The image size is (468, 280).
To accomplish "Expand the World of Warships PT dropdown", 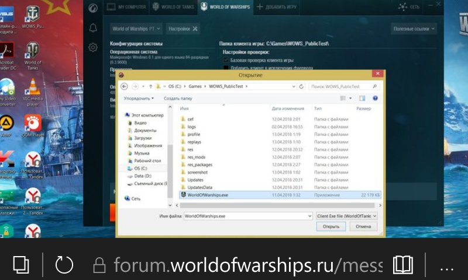I will 136,29.
